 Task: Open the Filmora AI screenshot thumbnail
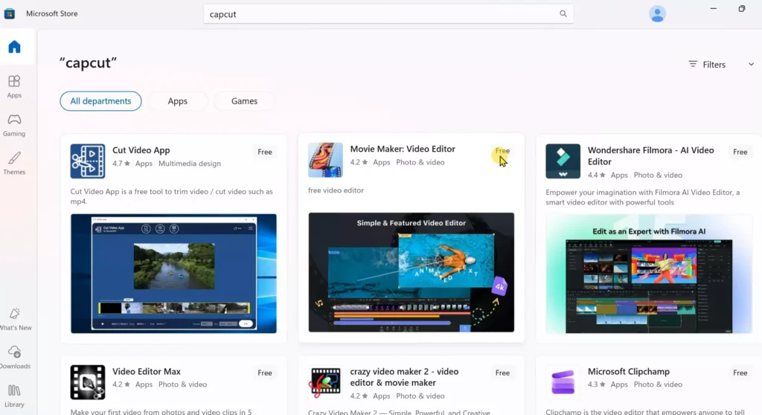[649, 274]
